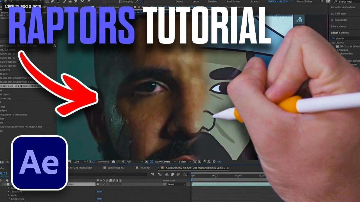
Task: Click the grid and guide options icon
Action: click(x=89, y=162)
